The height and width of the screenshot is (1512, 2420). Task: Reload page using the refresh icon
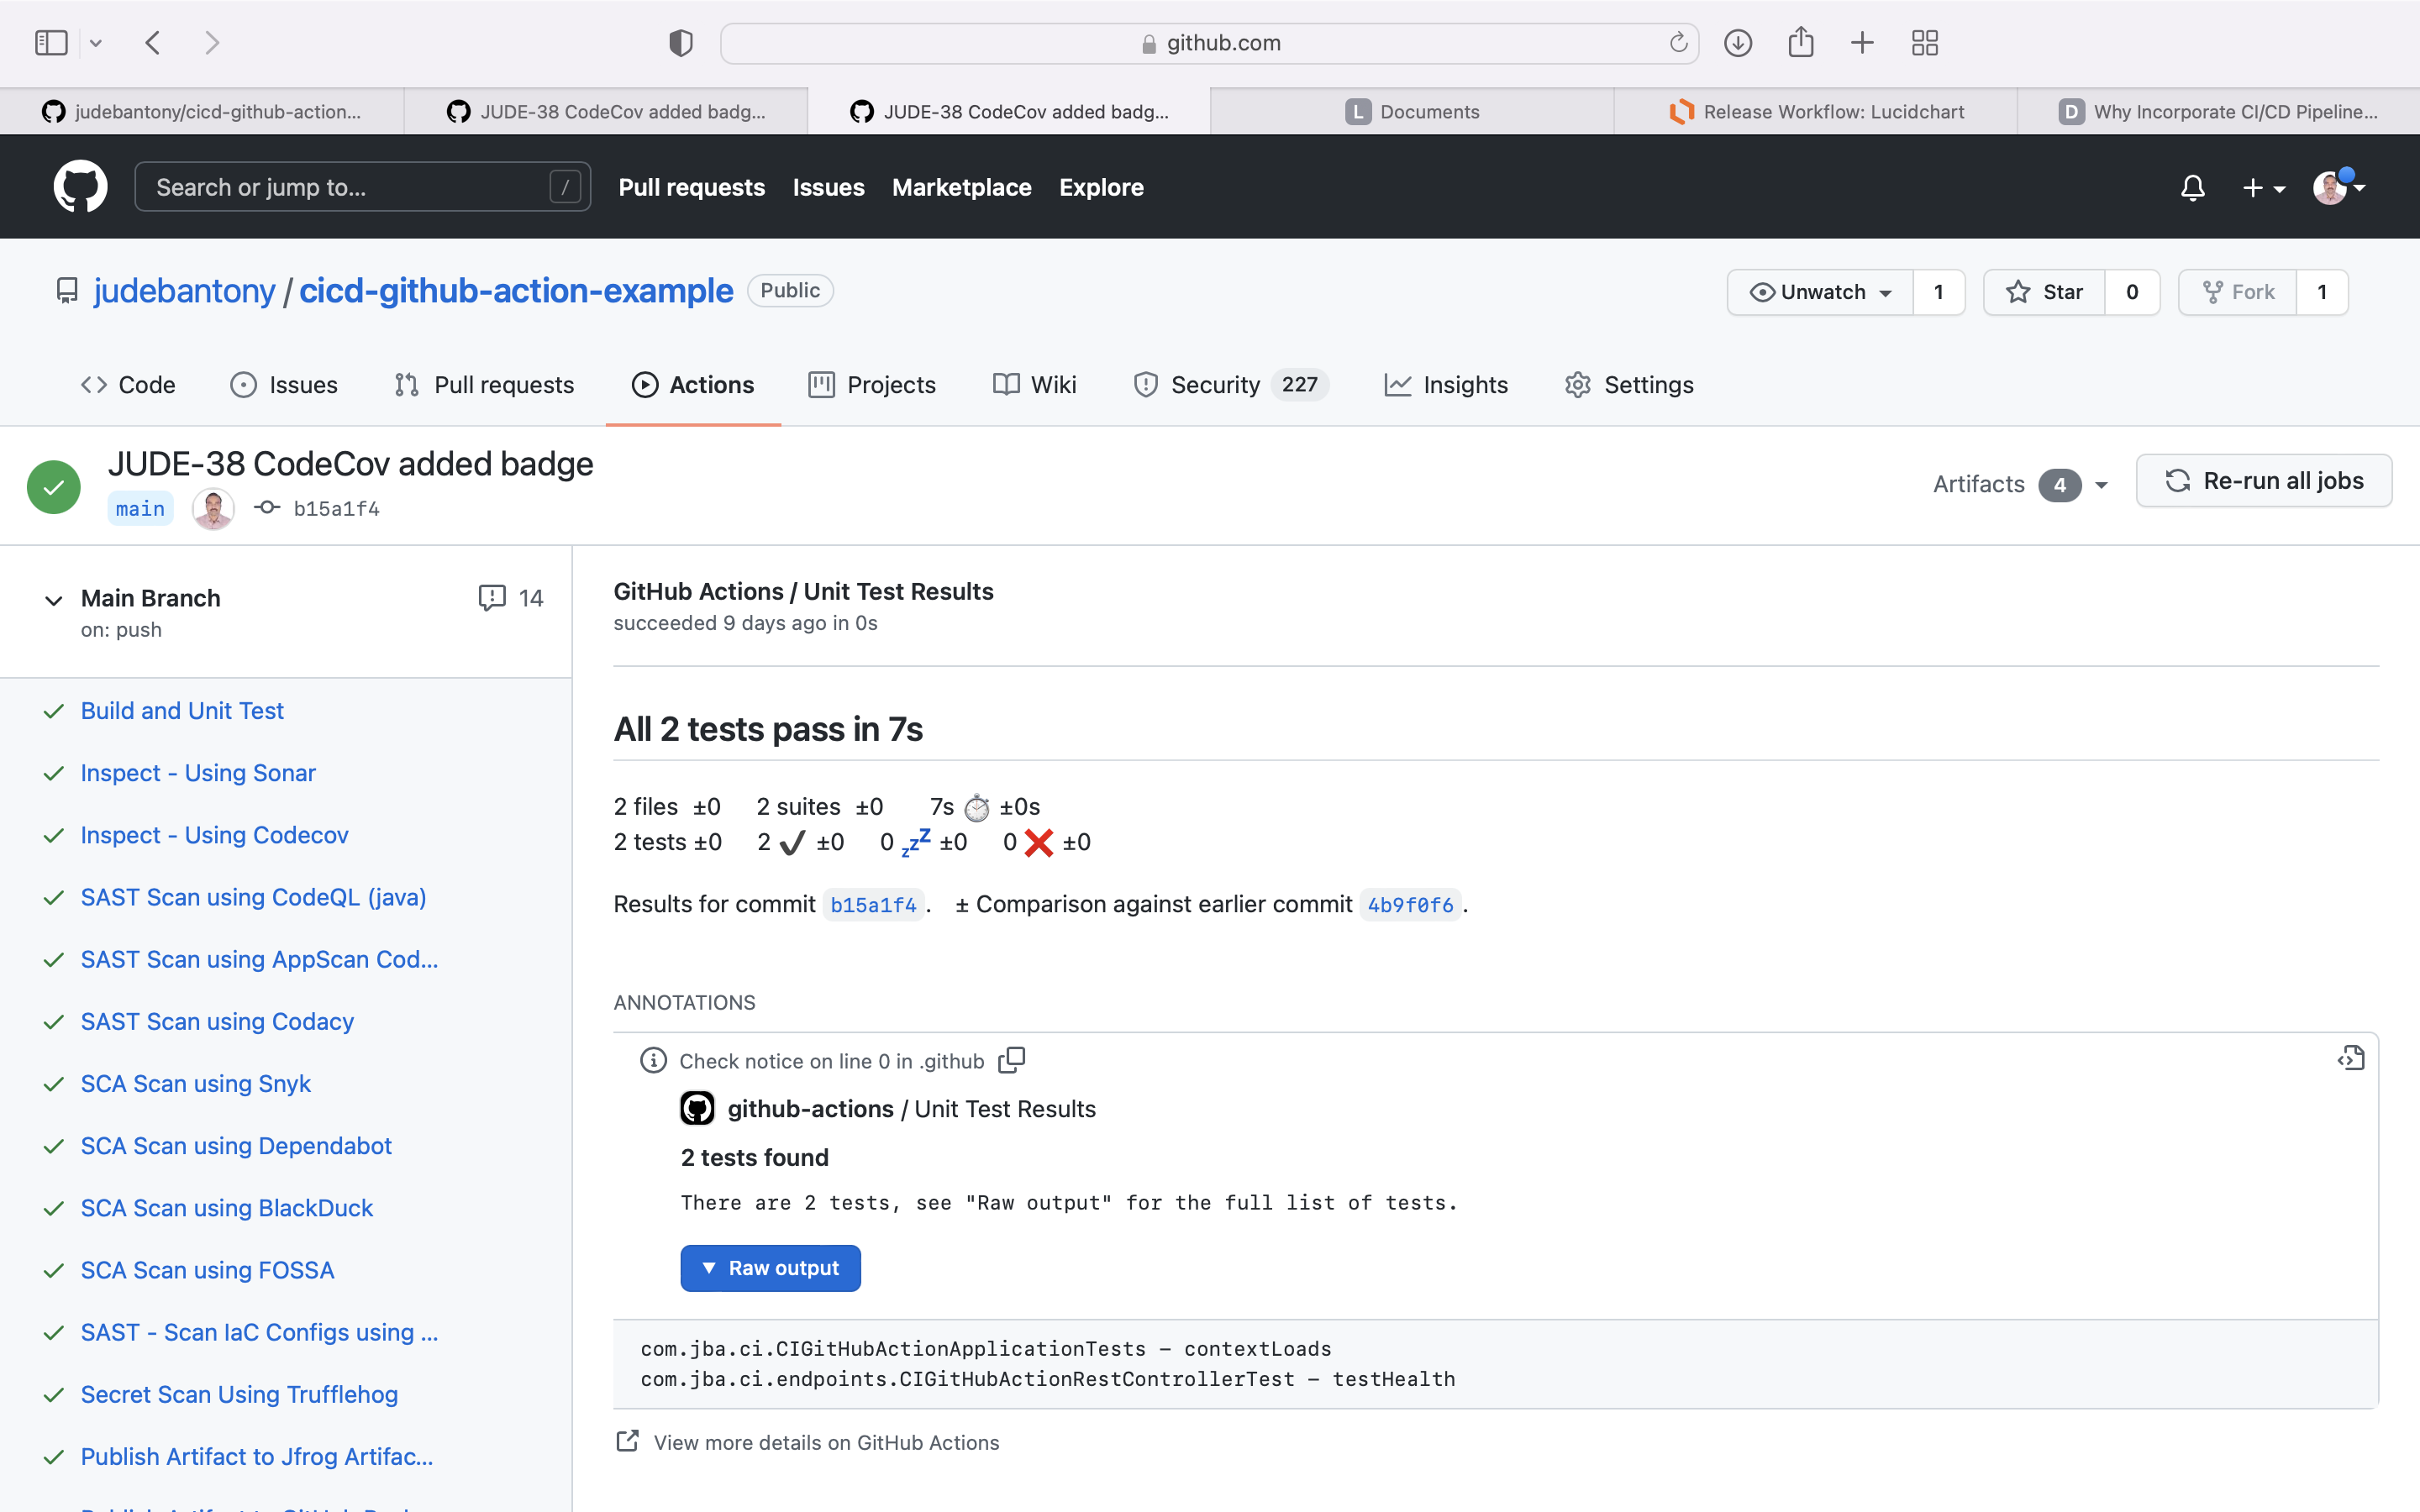pos(1678,43)
